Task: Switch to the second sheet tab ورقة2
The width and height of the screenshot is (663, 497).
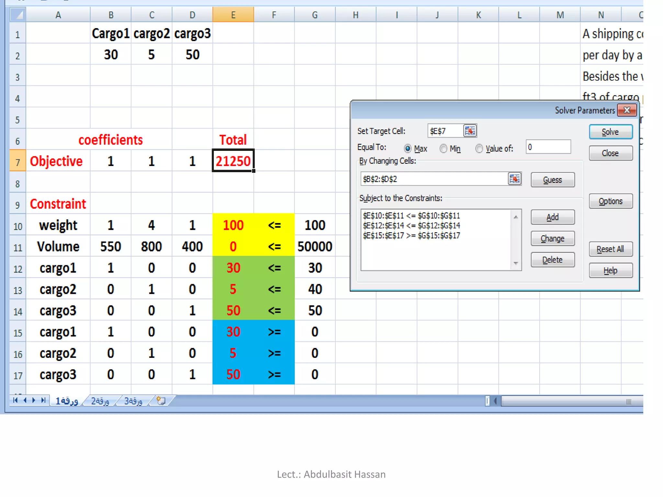Action: click(100, 401)
